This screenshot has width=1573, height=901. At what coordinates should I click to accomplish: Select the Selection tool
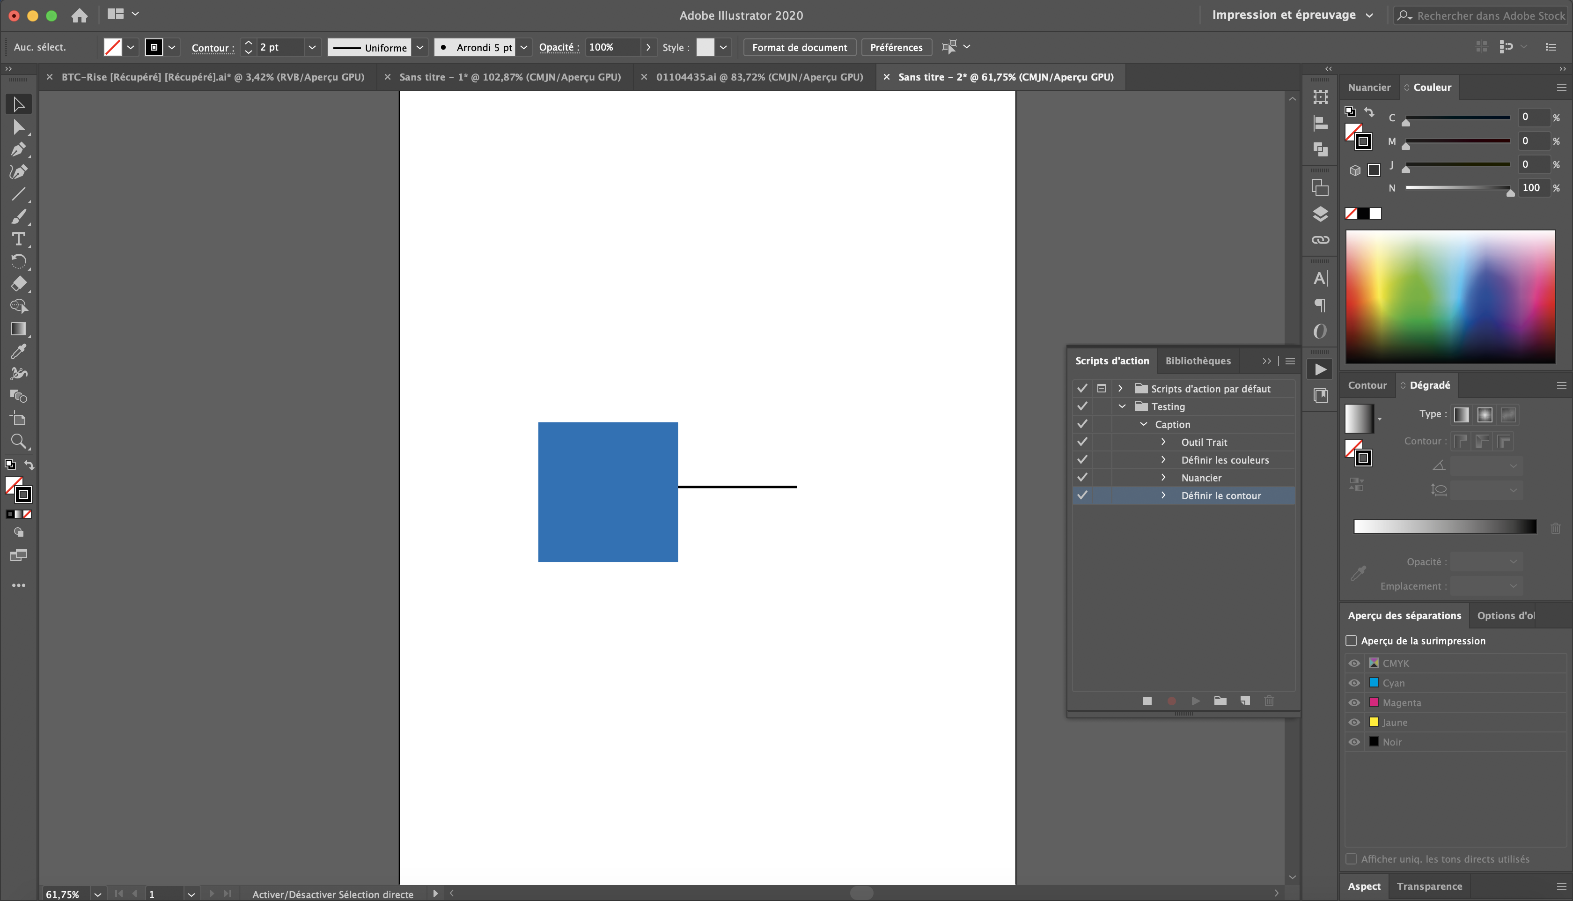19,104
